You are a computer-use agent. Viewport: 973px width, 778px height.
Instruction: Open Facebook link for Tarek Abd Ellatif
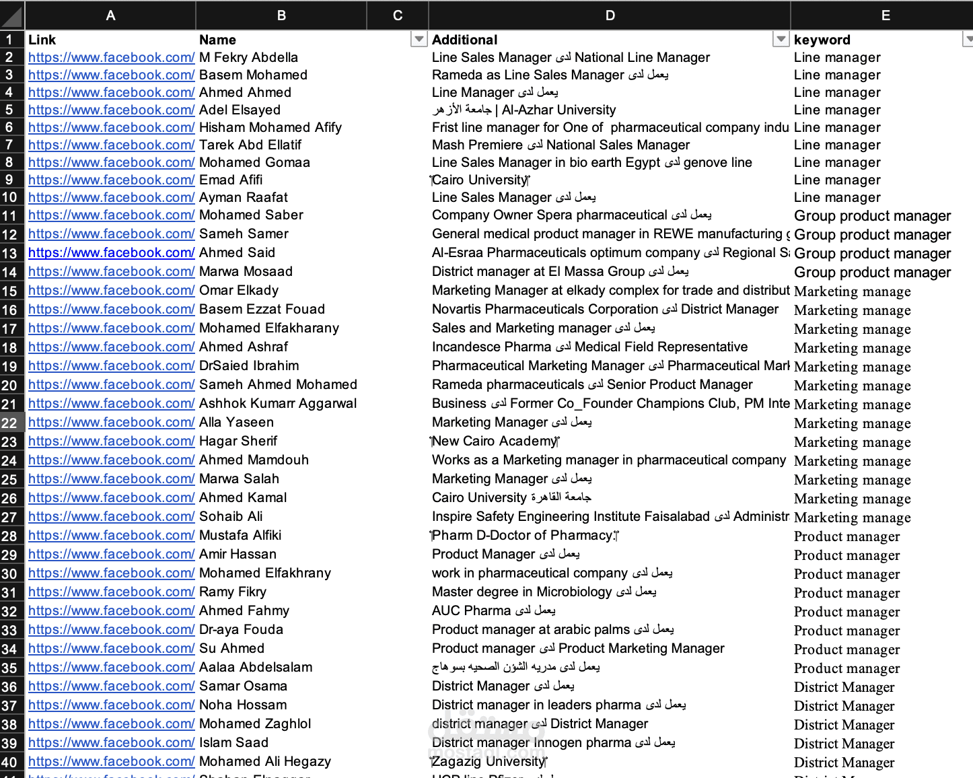(111, 145)
